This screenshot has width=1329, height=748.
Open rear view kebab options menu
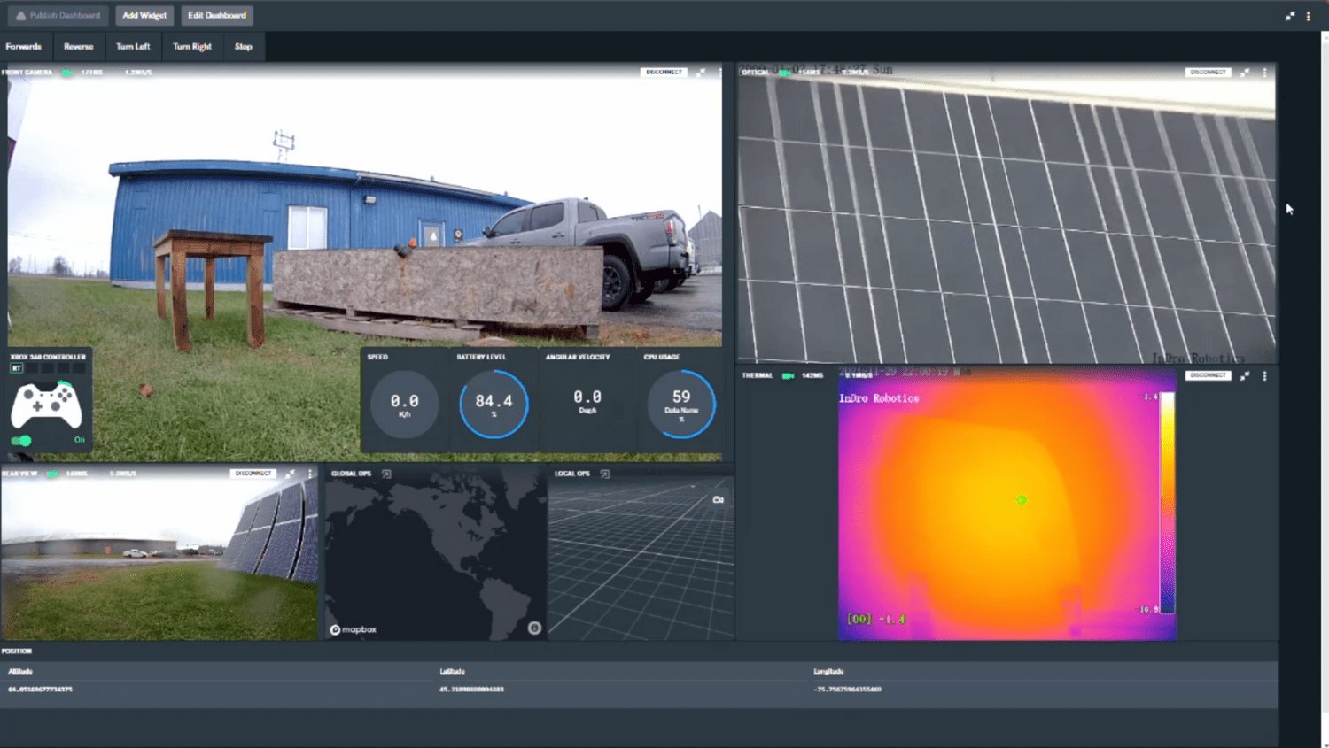pyautogui.click(x=310, y=474)
